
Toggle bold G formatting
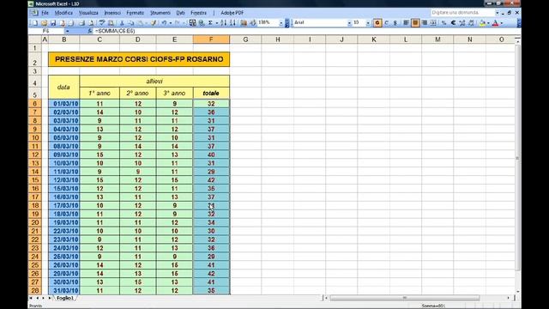click(377, 23)
